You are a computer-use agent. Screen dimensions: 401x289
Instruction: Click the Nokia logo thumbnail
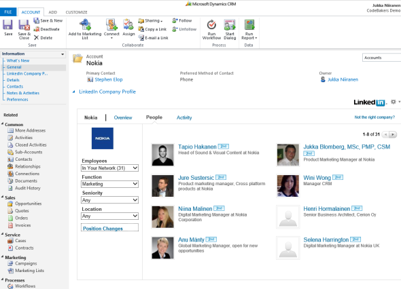[x=103, y=138]
